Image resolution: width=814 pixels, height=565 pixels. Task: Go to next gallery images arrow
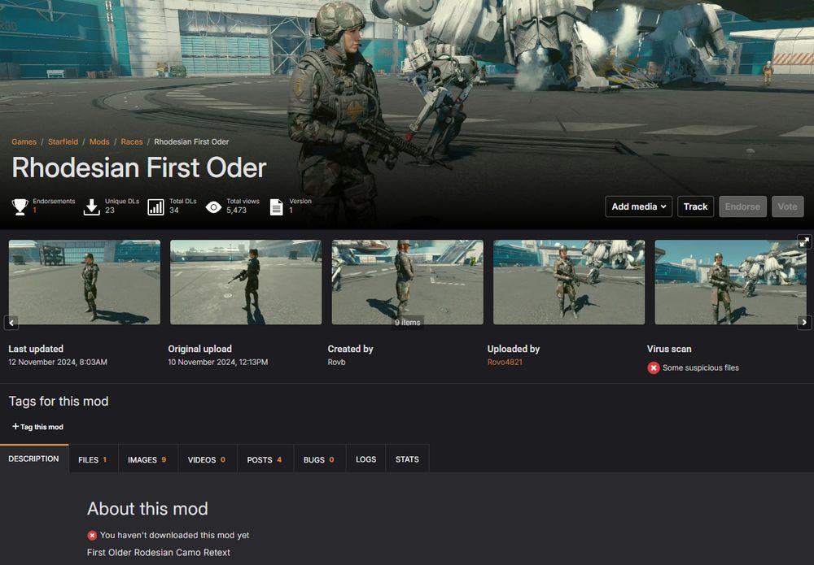[x=804, y=322]
